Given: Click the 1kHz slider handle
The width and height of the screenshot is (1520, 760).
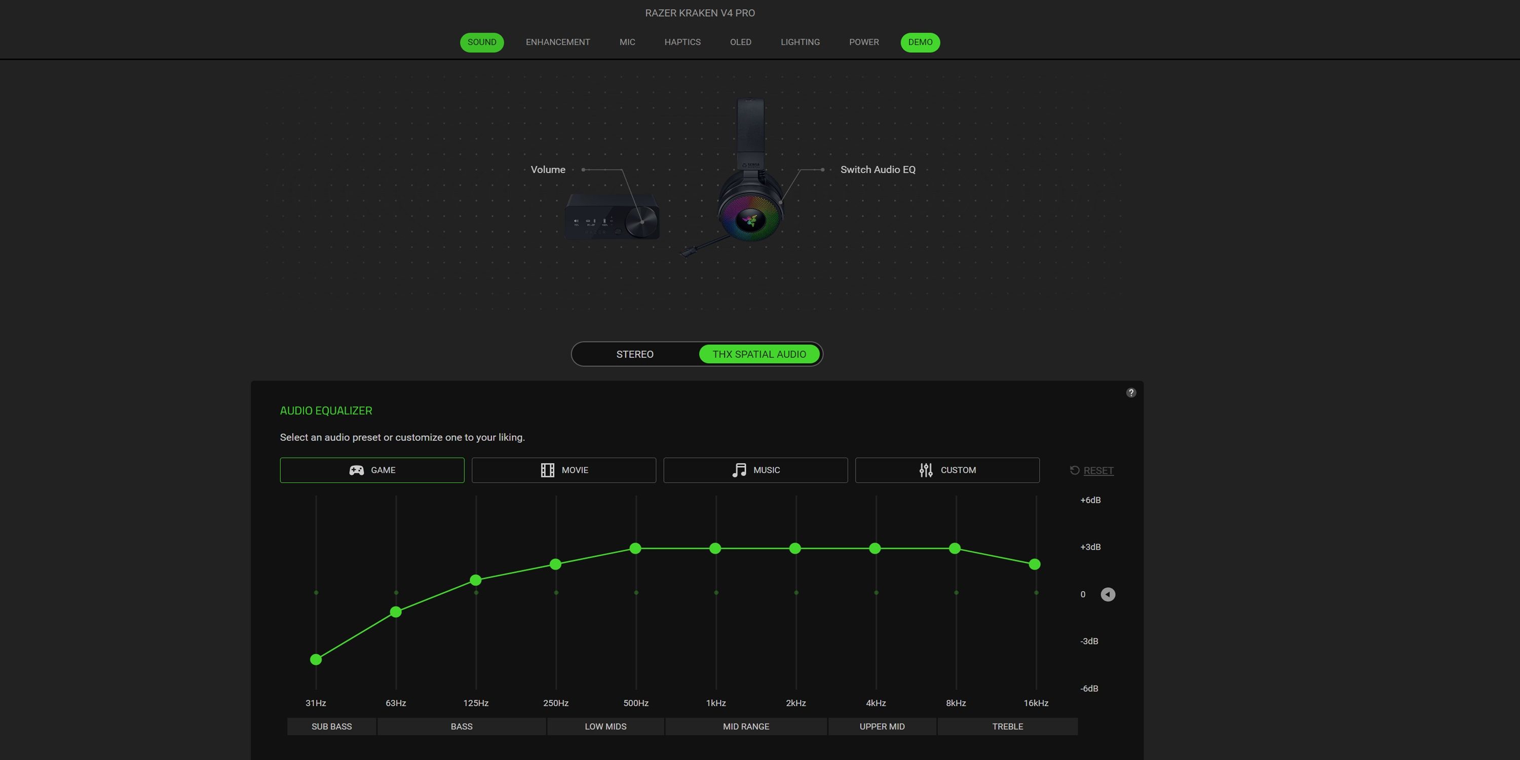Looking at the screenshot, I should (x=715, y=549).
